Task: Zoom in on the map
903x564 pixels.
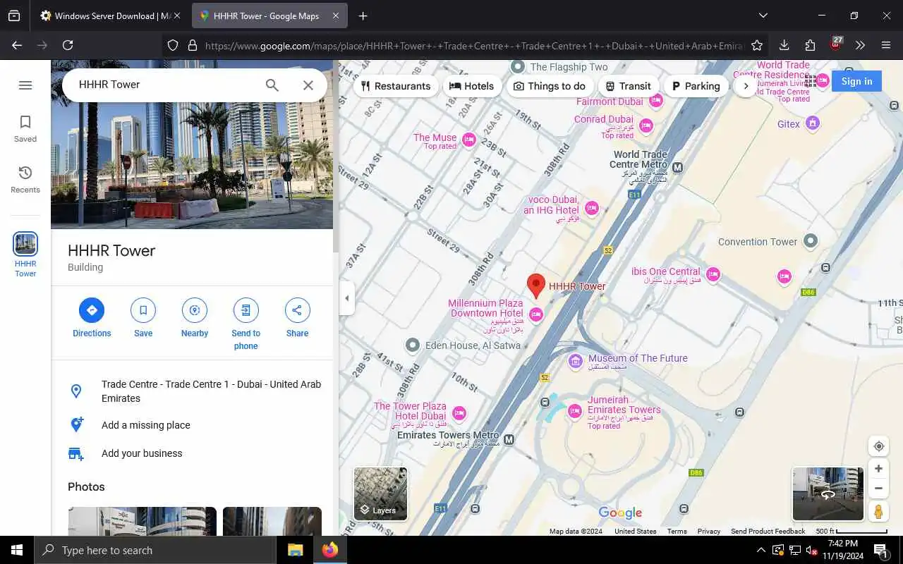Action: pos(878,469)
